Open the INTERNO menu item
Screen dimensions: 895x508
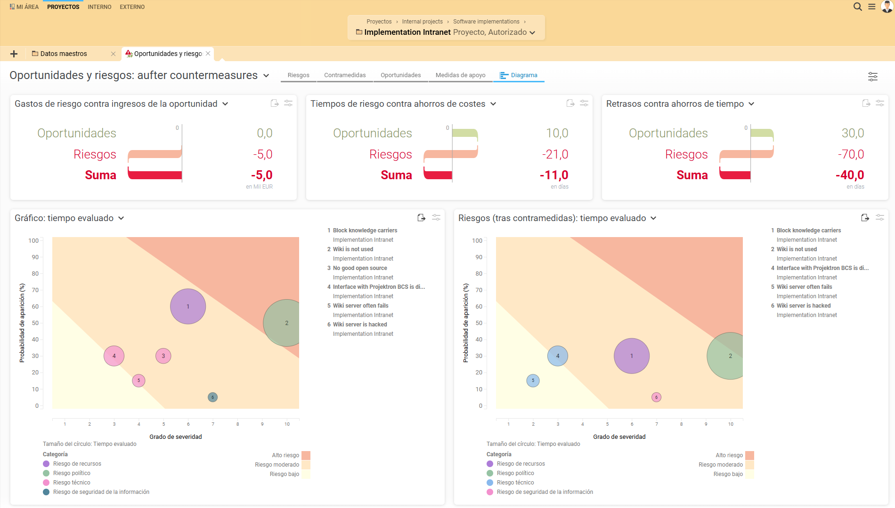pyautogui.click(x=99, y=7)
